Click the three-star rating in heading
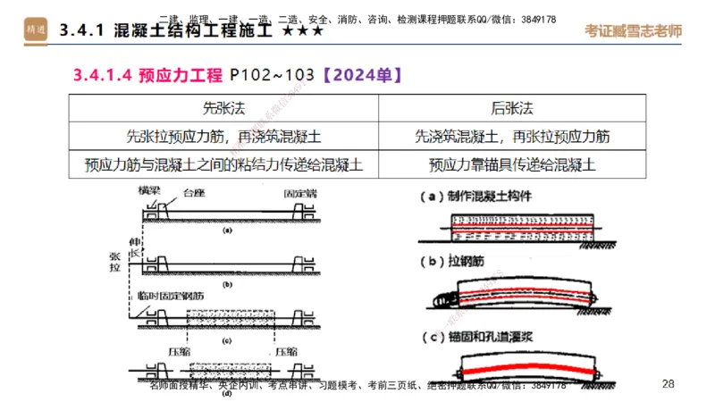The height and width of the screenshot is (402, 715). [302, 31]
